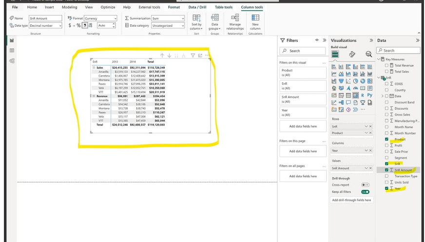Choose the pie chart visual
The height and width of the screenshot is (242, 425).
tap(355, 81)
